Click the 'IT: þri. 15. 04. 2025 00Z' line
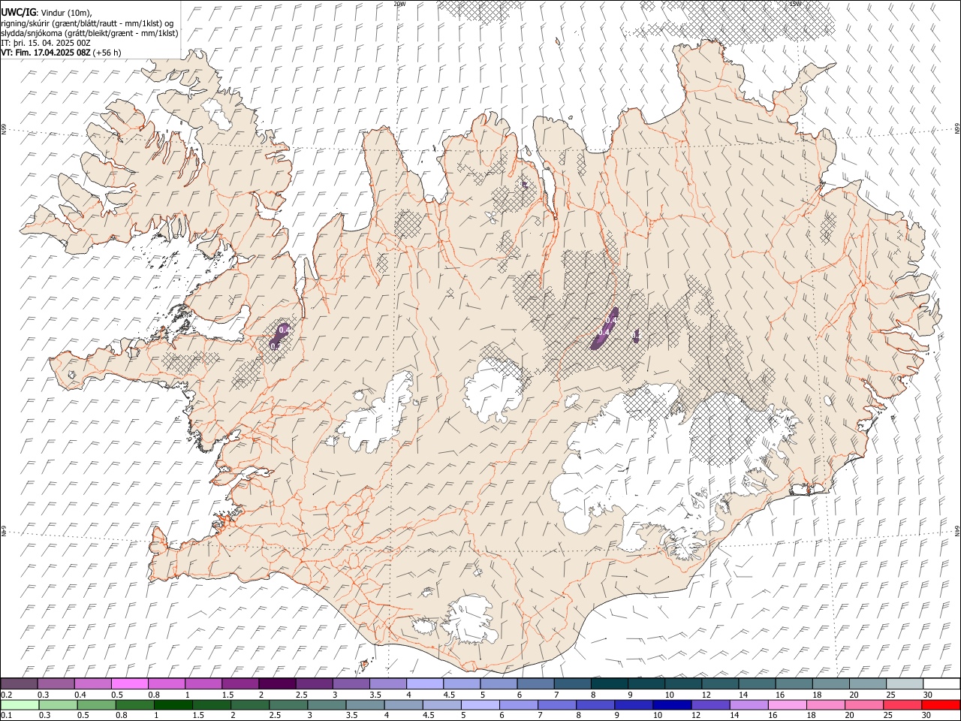This screenshot has width=961, height=721. point(46,43)
